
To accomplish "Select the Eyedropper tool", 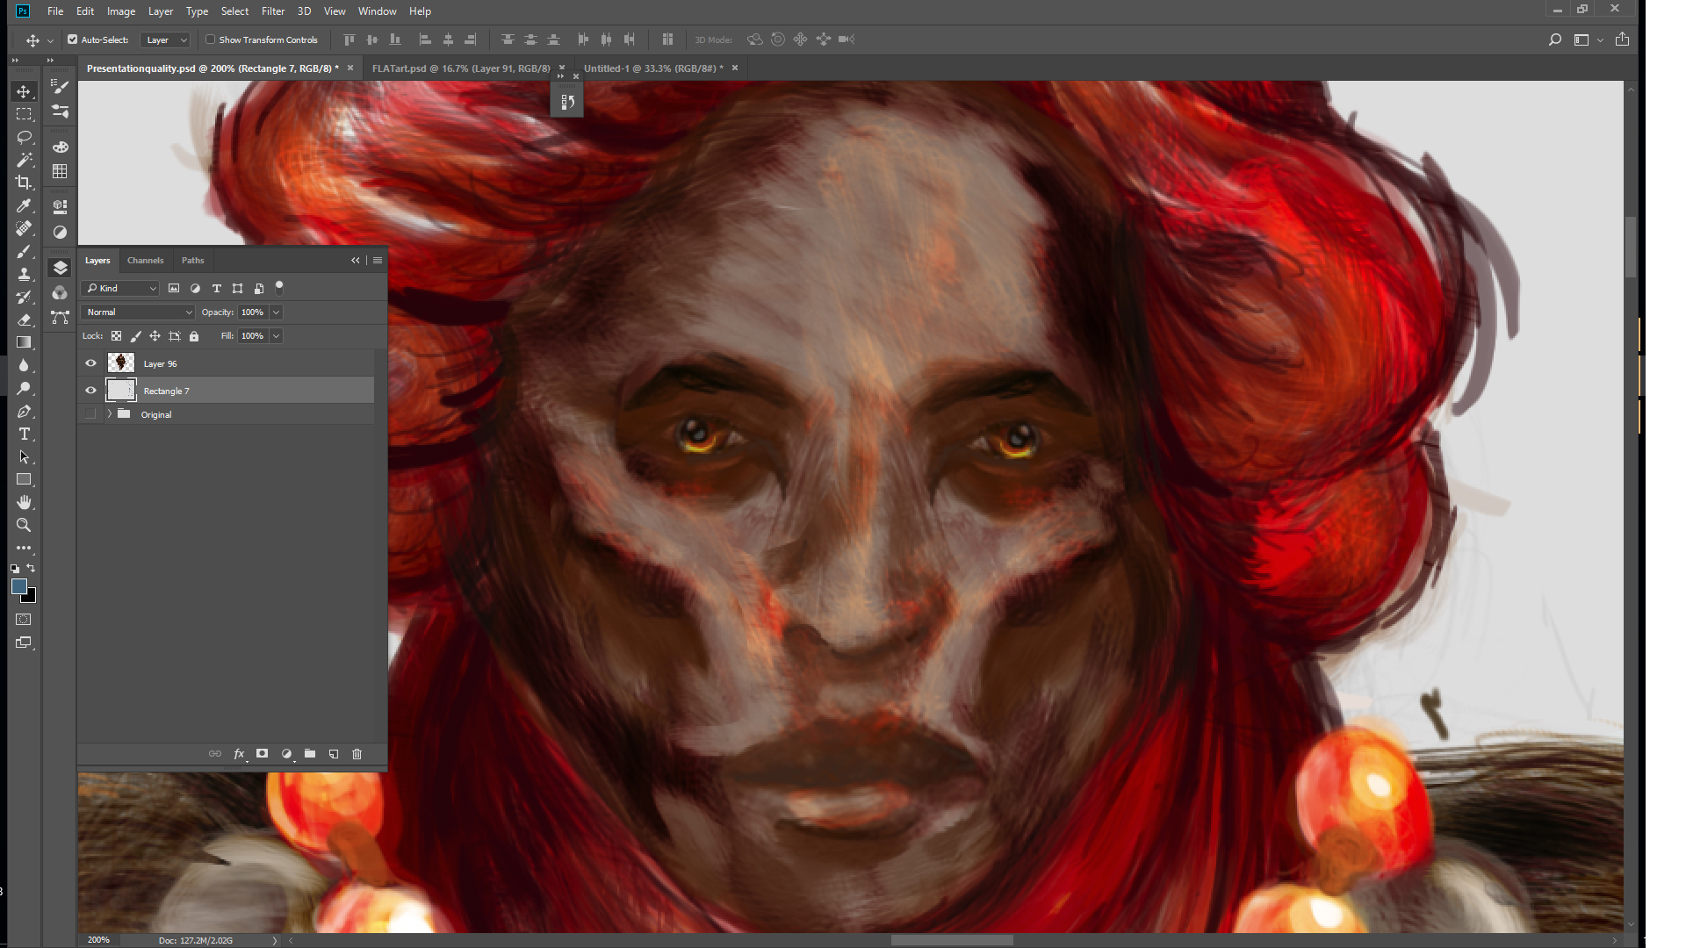I will [24, 205].
